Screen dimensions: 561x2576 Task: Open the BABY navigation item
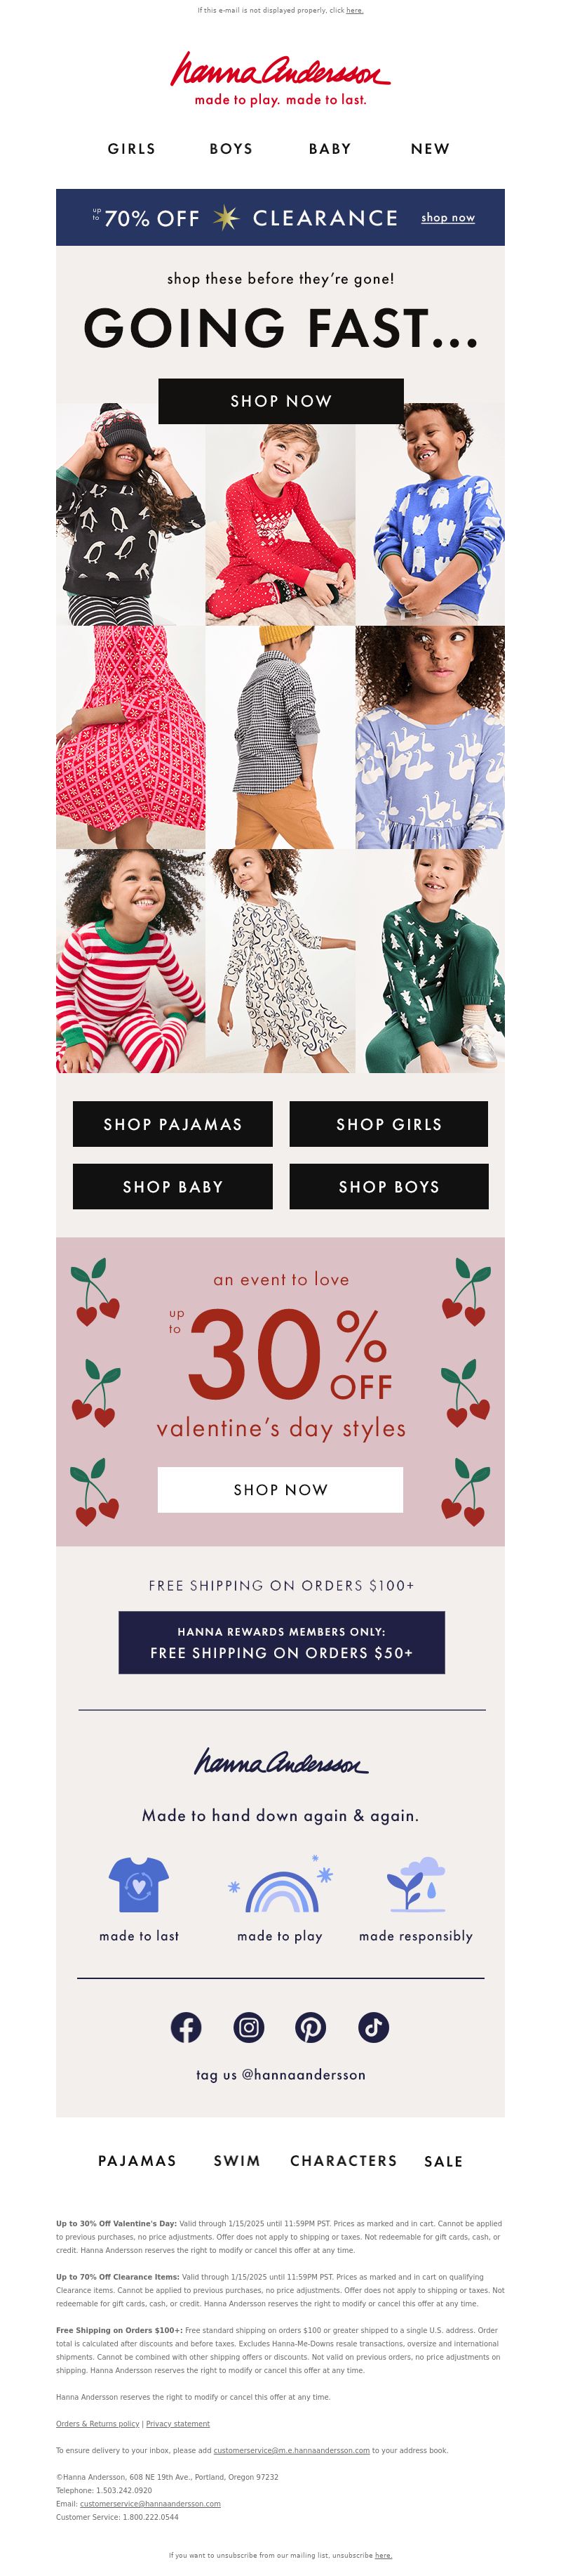[330, 149]
